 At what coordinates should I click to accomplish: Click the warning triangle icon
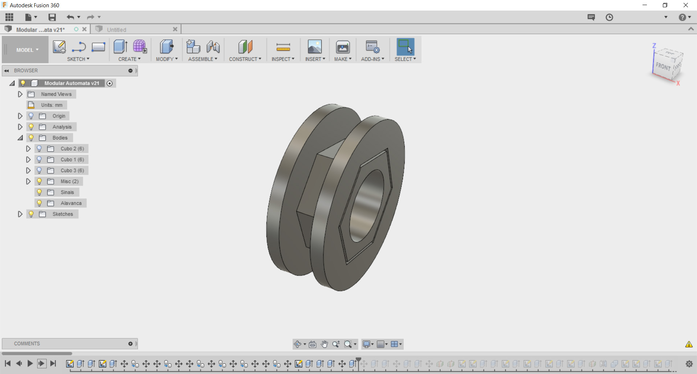[x=689, y=344]
